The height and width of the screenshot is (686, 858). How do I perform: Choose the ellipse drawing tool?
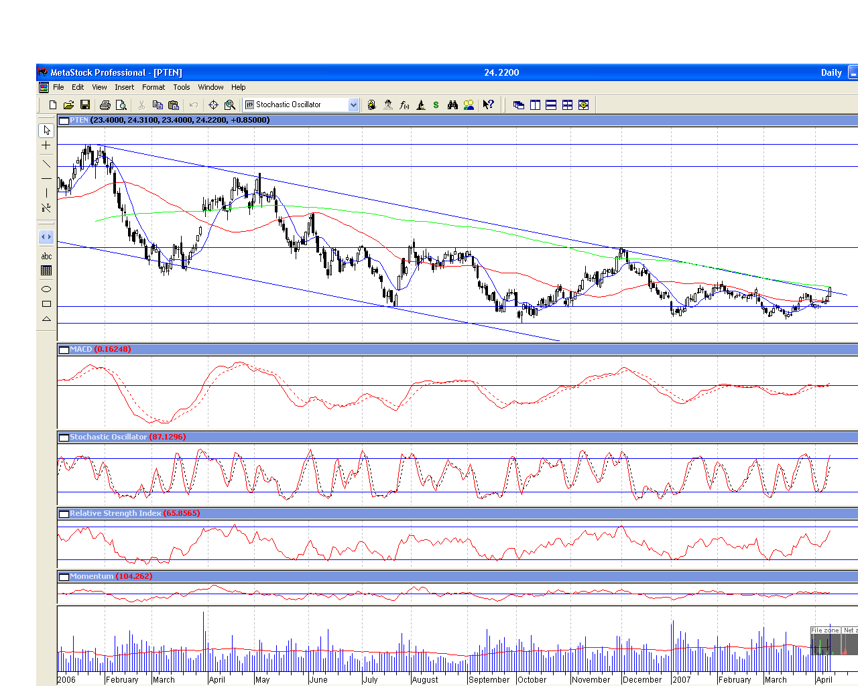(x=46, y=289)
